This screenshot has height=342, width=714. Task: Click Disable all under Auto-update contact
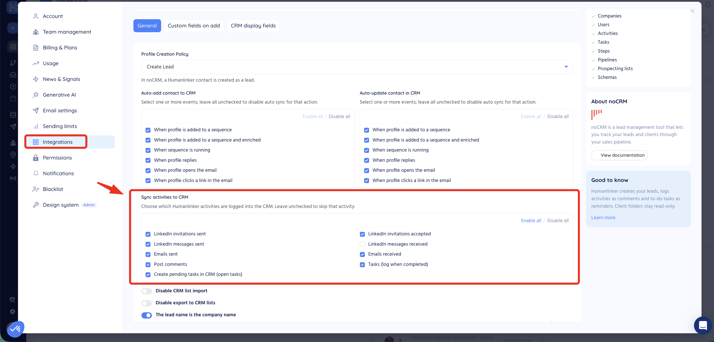[558, 116]
